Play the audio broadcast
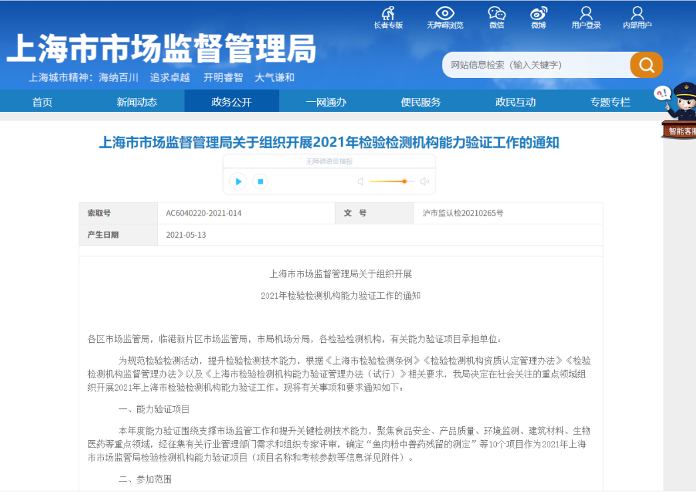The image size is (696, 498). click(x=238, y=181)
